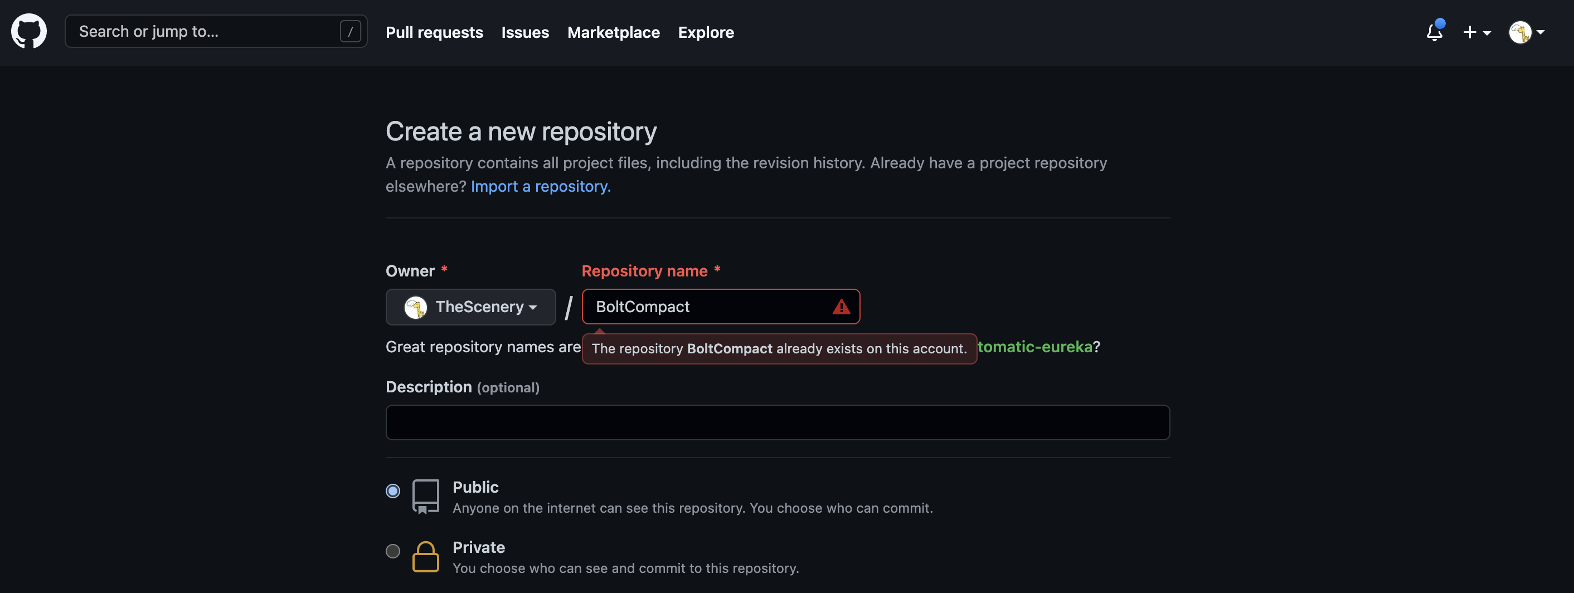
Task: Click the book icon next to Public
Action: pyautogui.click(x=426, y=496)
